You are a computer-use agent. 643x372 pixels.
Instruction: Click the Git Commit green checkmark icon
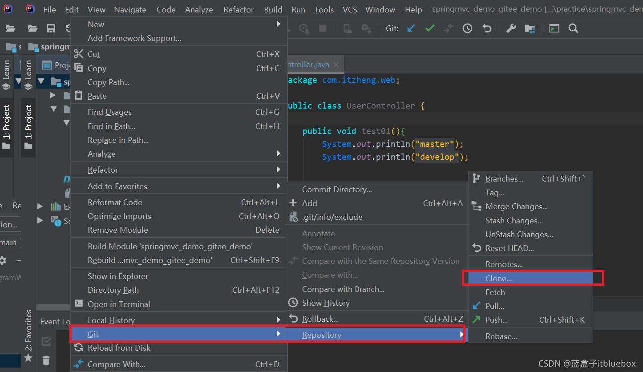(x=430, y=28)
